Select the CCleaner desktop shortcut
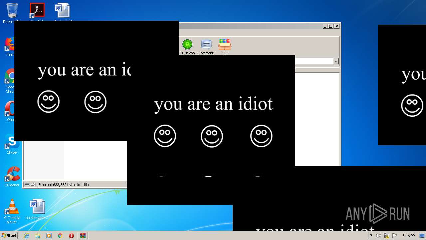Image resolution: width=426 pixels, height=240 pixels. (12, 177)
